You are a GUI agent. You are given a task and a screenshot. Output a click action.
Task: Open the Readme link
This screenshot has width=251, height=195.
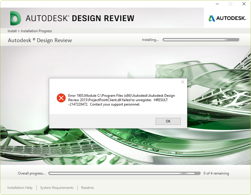(87, 187)
